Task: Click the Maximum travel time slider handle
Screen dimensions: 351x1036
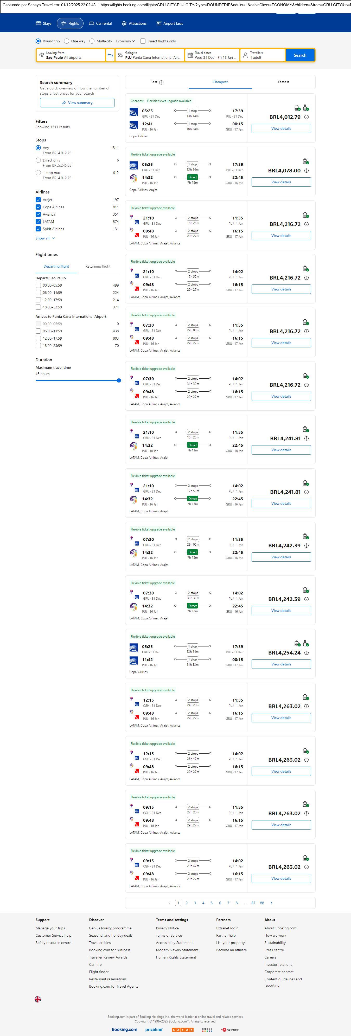Action: pos(119,380)
